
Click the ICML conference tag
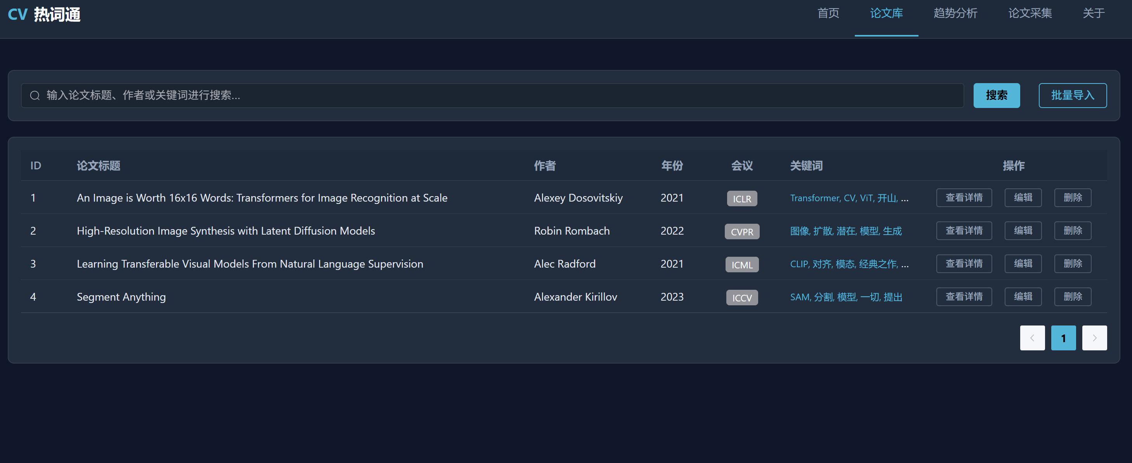pyautogui.click(x=742, y=265)
